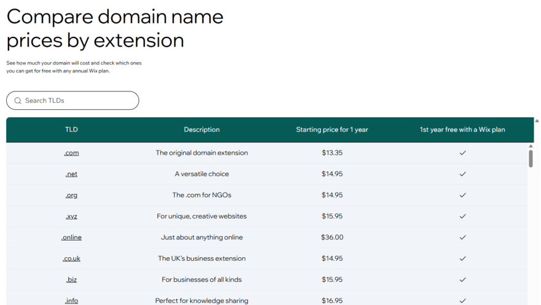Viewport: 541px width, 305px height.
Task: Click the search magnifier icon
Action: (18, 101)
